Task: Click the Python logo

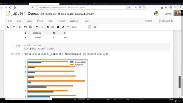Action: 156,14
